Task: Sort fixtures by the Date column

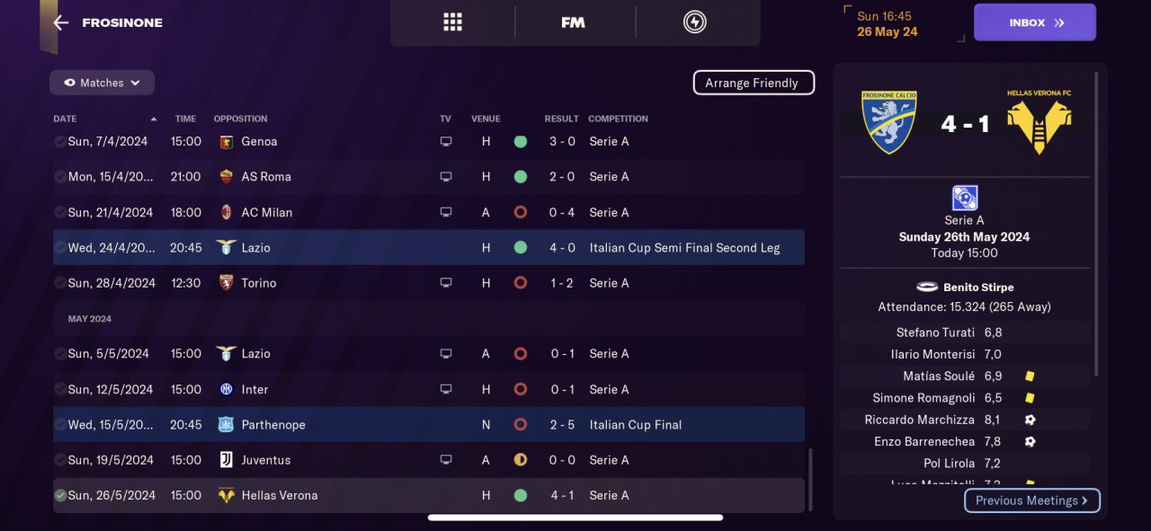Action: point(66,119)
